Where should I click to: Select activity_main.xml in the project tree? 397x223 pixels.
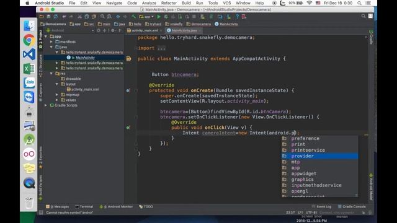tap(84, 89)
